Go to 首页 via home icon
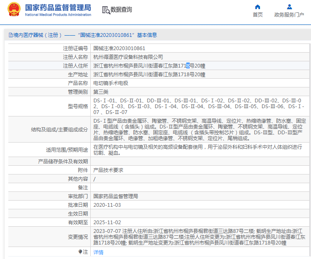 (x=258, y=7)
